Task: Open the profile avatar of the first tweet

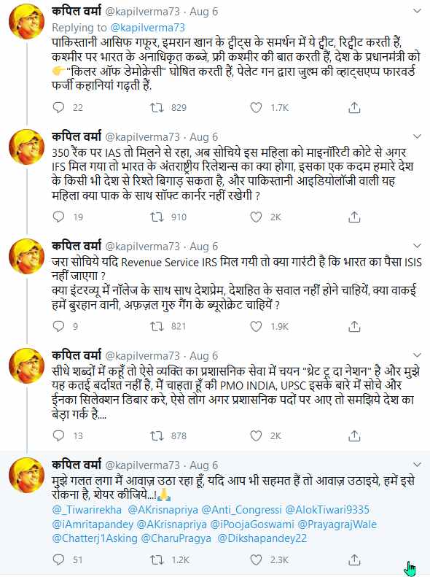Action: [26, 21]
